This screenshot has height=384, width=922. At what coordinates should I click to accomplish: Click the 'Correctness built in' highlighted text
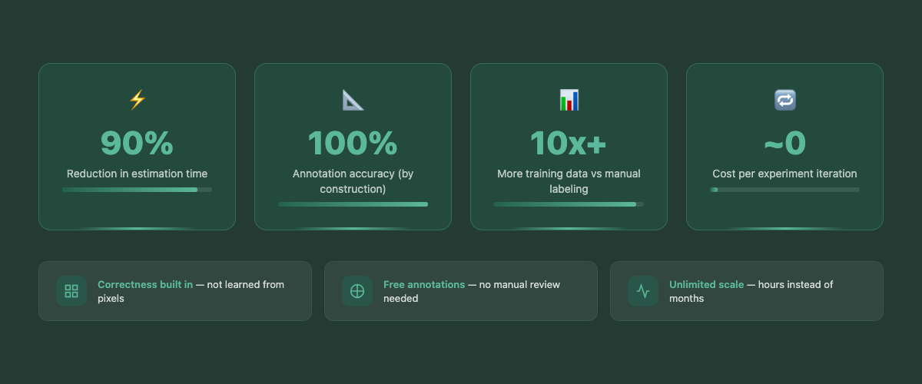pos(145,284)
